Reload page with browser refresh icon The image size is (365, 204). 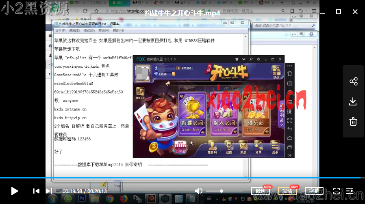[85, 11]
